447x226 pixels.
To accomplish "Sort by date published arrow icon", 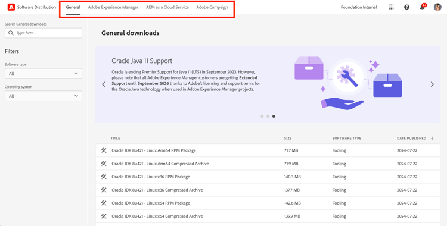I will point(432,138).
